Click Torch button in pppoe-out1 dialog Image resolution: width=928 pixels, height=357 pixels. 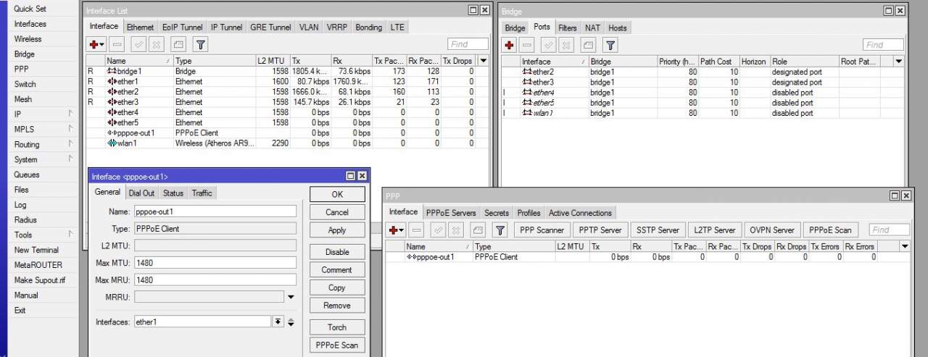pos(337,327)
